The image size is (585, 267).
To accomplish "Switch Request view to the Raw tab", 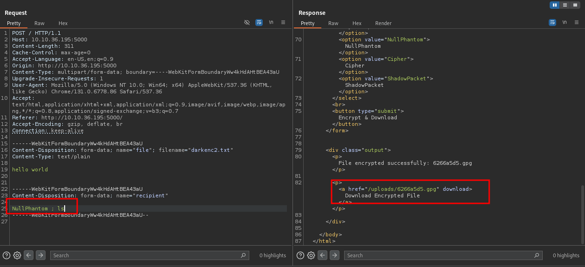I will pos(40,23).
